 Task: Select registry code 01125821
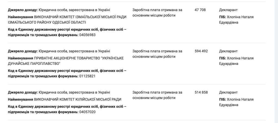[87, 76]
